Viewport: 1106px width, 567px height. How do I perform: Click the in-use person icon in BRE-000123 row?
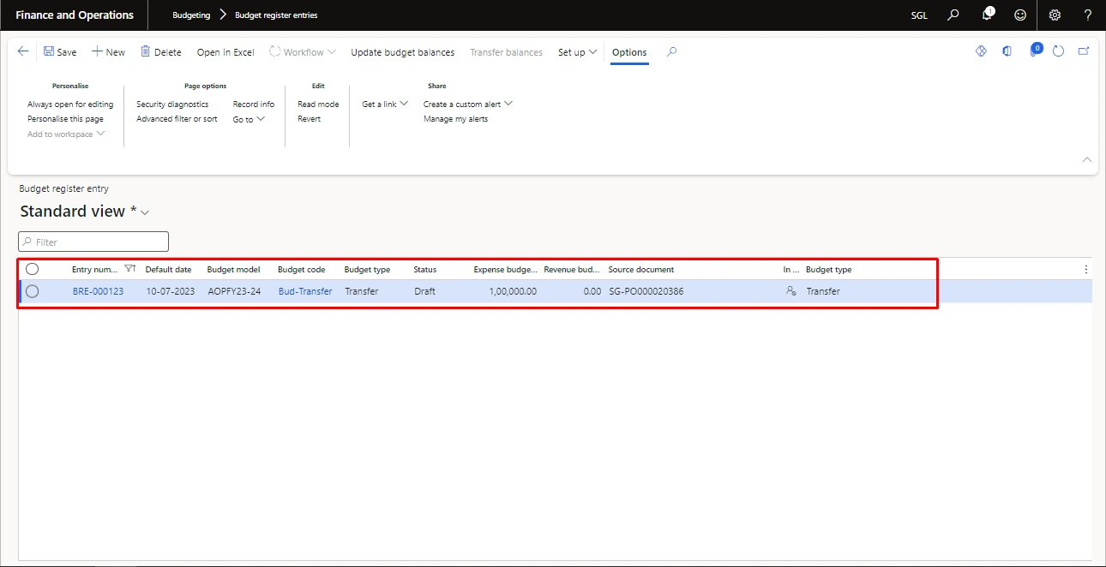(791, 291)
